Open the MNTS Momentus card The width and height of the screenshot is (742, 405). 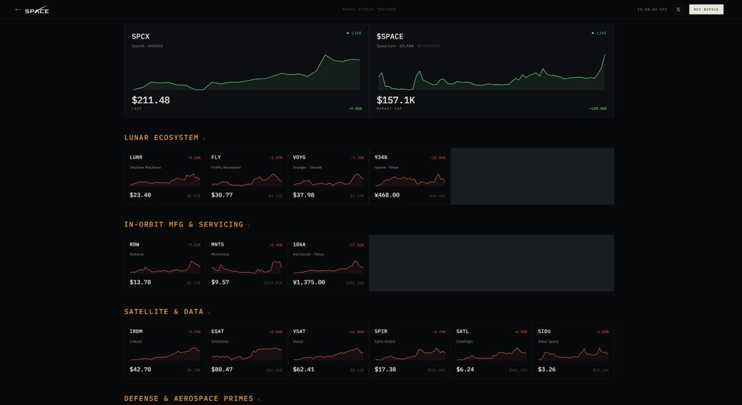(x=247, y=263)
